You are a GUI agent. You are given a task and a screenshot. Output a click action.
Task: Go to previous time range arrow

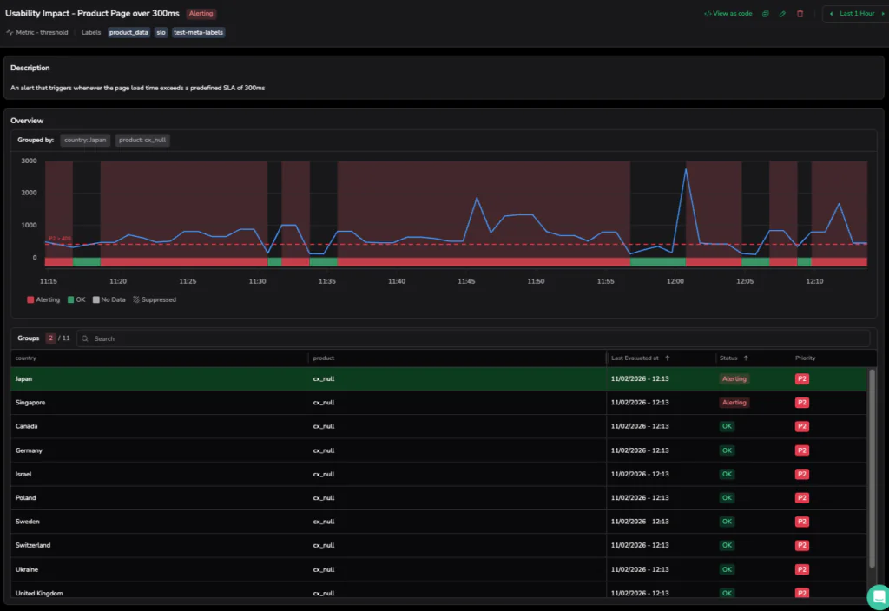831,14
